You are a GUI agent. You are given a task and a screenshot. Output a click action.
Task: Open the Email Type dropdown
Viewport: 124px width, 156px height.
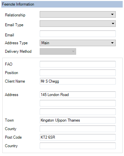[x=78, y=24]
